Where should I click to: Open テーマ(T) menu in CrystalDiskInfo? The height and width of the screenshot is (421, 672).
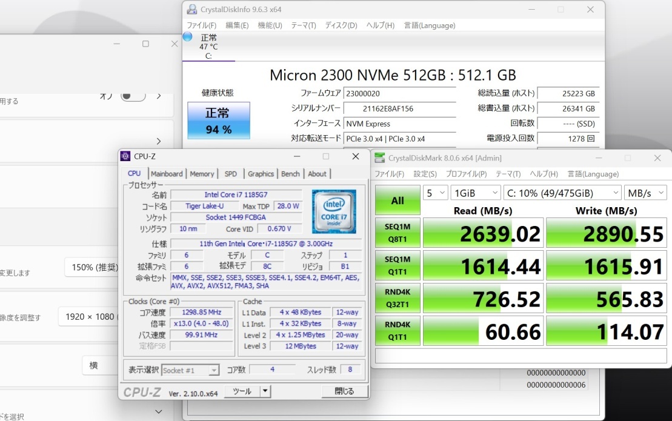click(x=304, y=25)
